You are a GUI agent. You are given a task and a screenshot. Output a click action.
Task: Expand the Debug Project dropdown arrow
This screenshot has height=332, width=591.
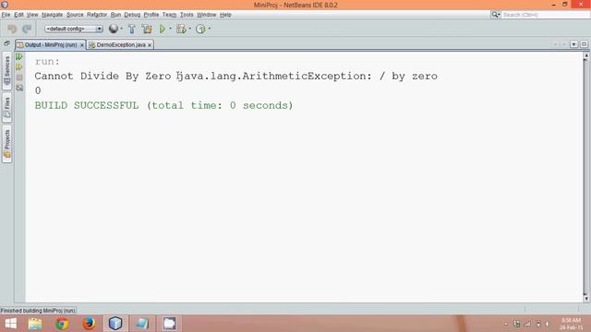(190, 29)
